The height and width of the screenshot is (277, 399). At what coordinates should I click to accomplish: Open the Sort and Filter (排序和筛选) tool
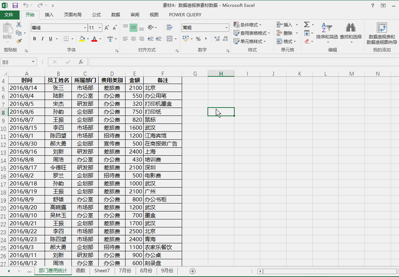click(x=327, y=32)
